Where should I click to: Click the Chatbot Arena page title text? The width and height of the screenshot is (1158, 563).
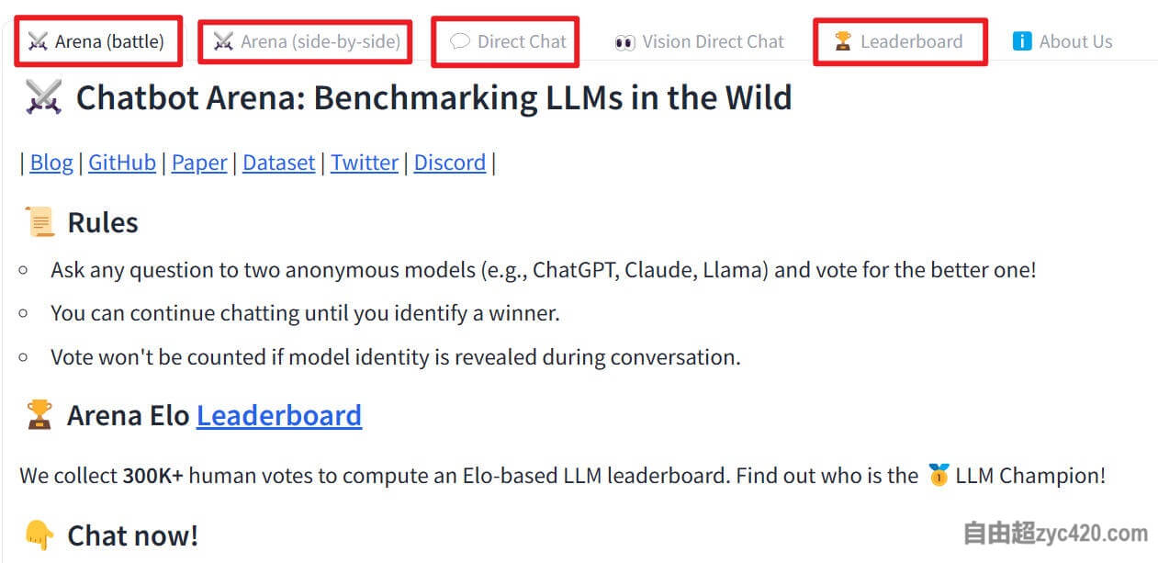pos(433,97)
